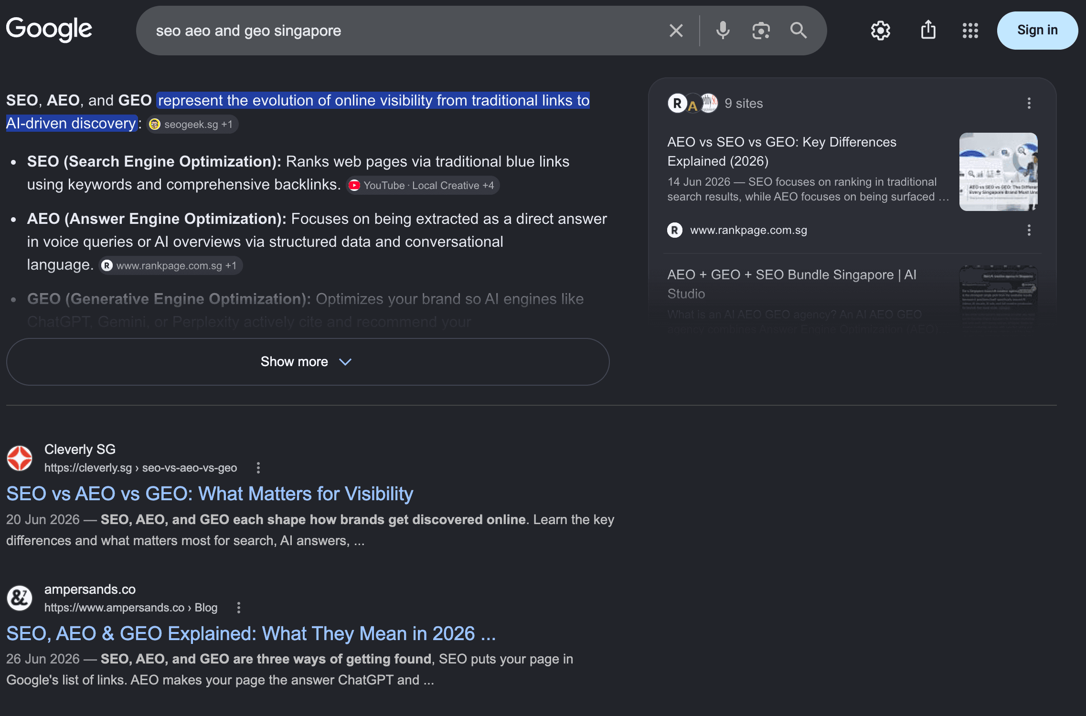Image resolution: width=1086 pixels, height=716 pixels.
Task: Open the www.ampersands.co › Blog URL
Action: click(x=131, y=608)
